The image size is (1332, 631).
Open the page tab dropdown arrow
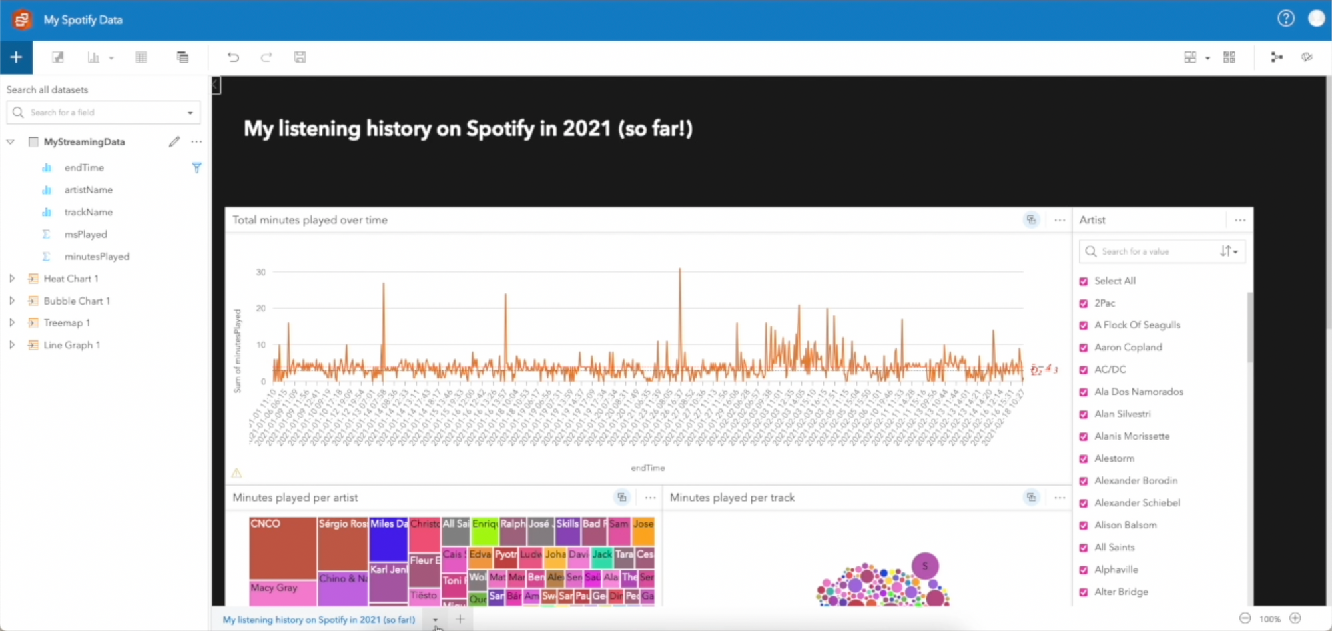(x=435, y=620)
